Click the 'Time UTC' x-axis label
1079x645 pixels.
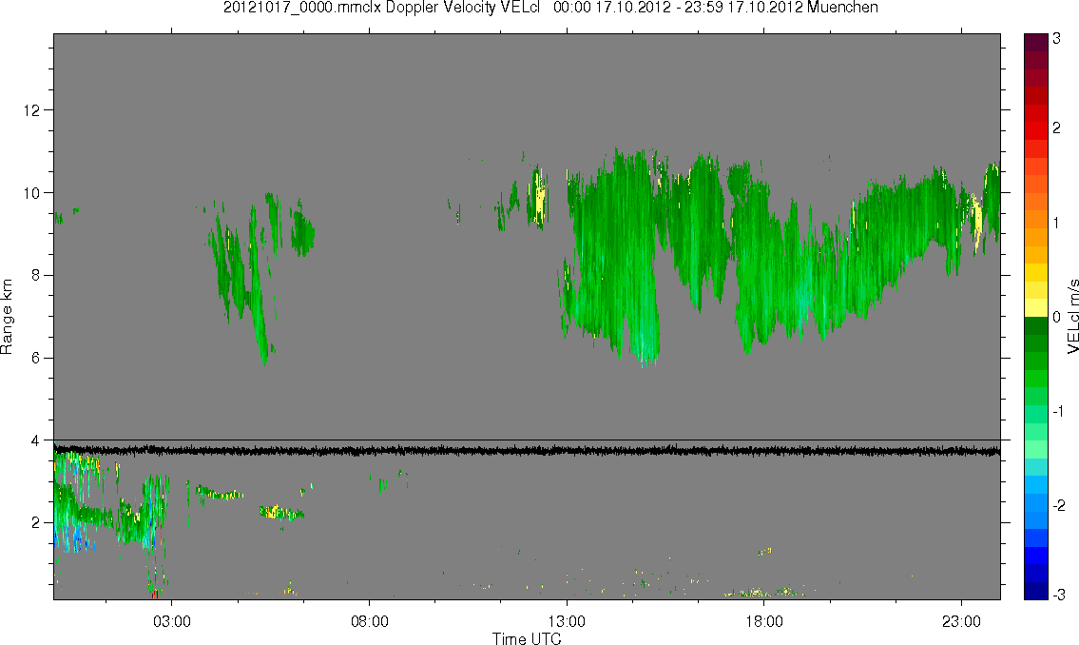click(527, 638)
